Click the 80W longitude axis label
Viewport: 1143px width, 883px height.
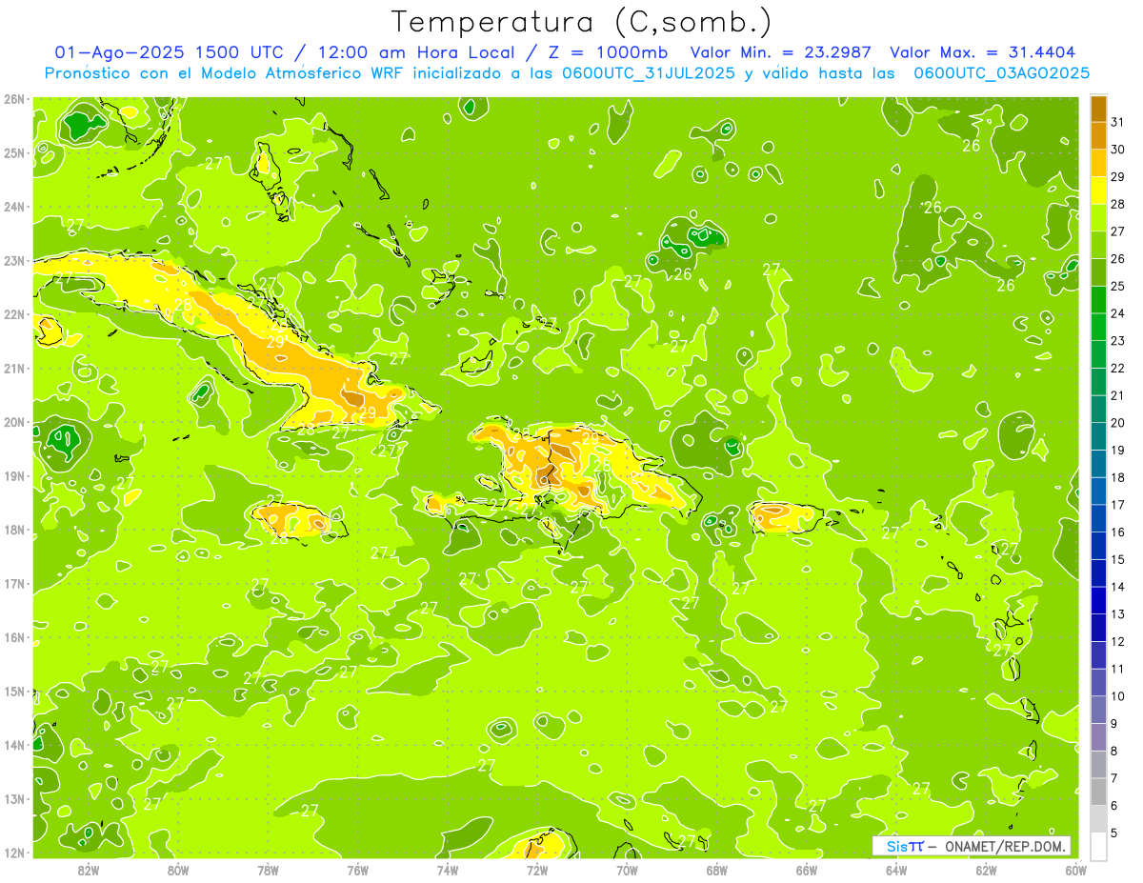coord(178,870)
